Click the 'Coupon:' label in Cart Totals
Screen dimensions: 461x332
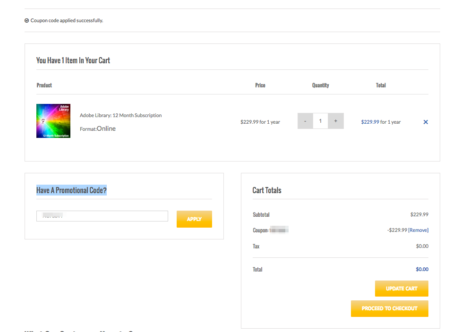260,230
